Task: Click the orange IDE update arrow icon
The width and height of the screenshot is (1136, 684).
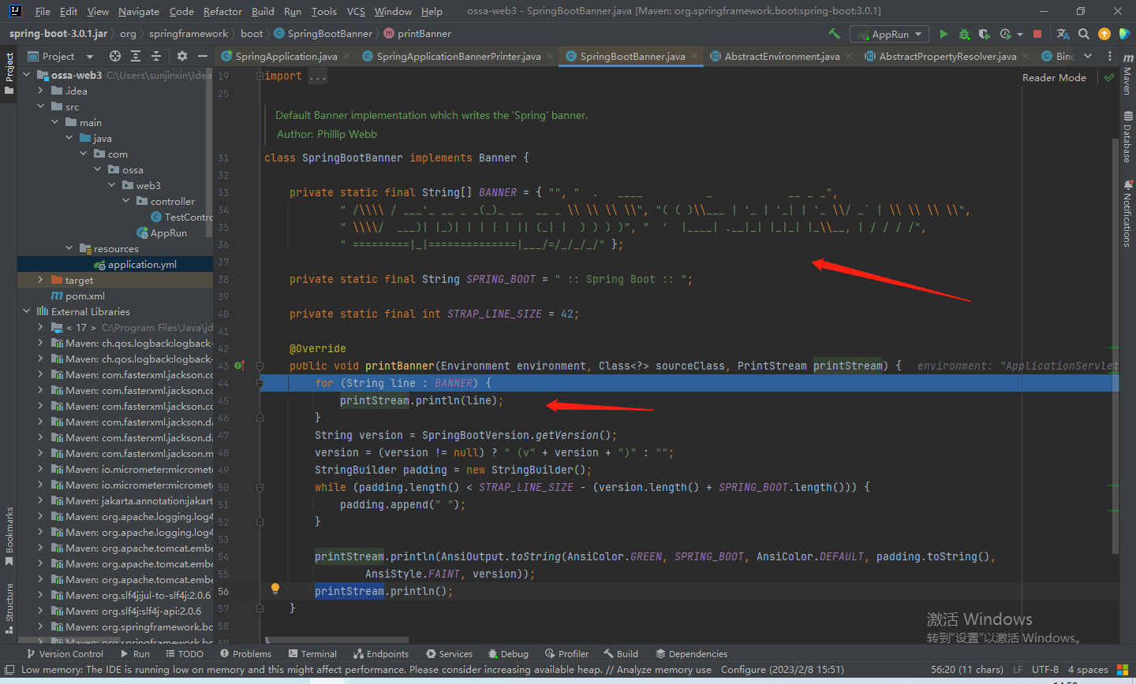Action: pos(1104,34)
